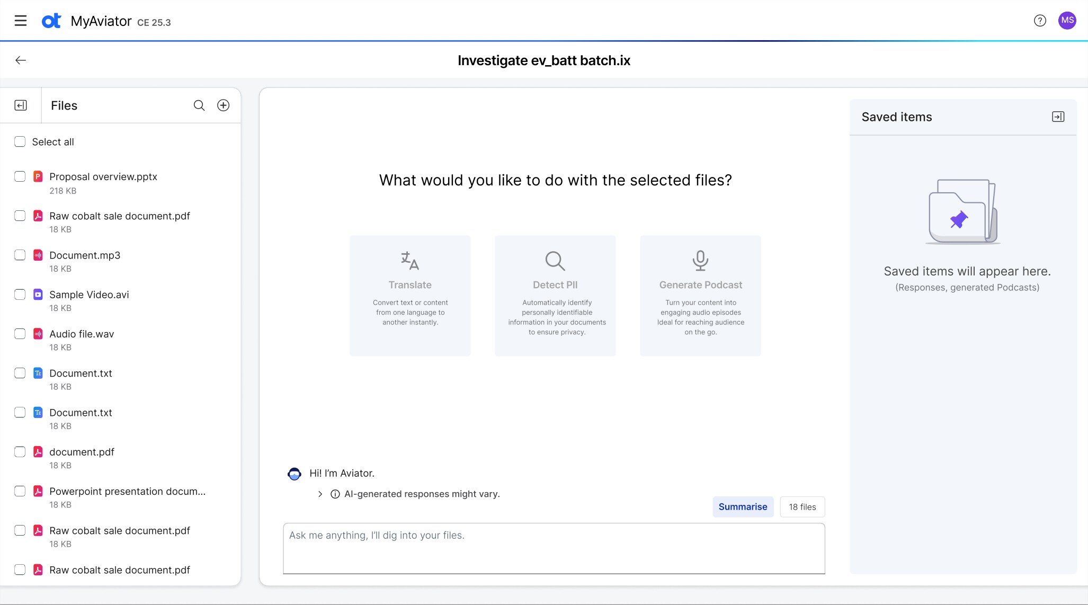This screenshot has width=1088, height=605.
Task: Click the 218 KB file size
Action: click(x=63, y=191)
